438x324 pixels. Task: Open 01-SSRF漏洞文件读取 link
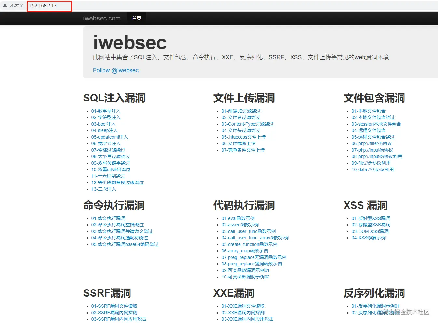click(115, 306)
